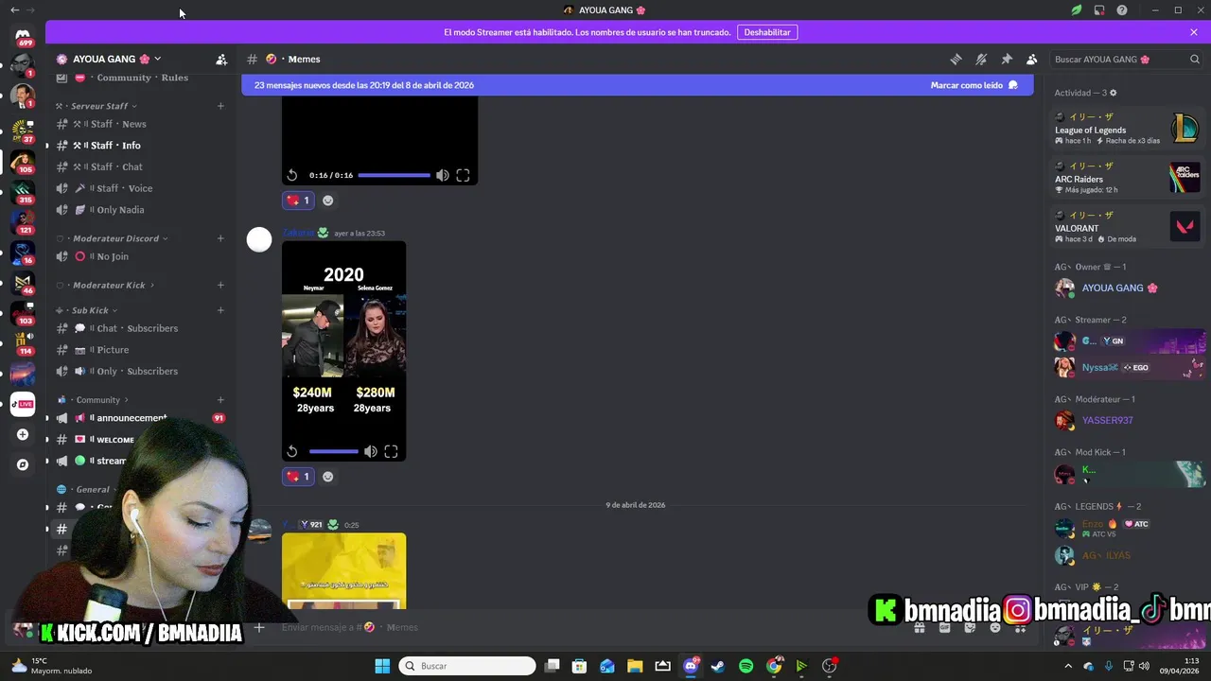
Task: Click the Deshabilitar streamer mode button
Action: 767,32
